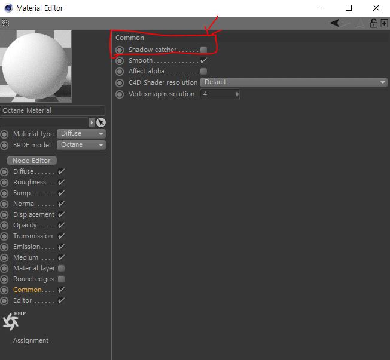This screenshot has width=390, height=360.
Task: Click the Vertexmap resolution stepper arrows
Action: click(237, 94)
